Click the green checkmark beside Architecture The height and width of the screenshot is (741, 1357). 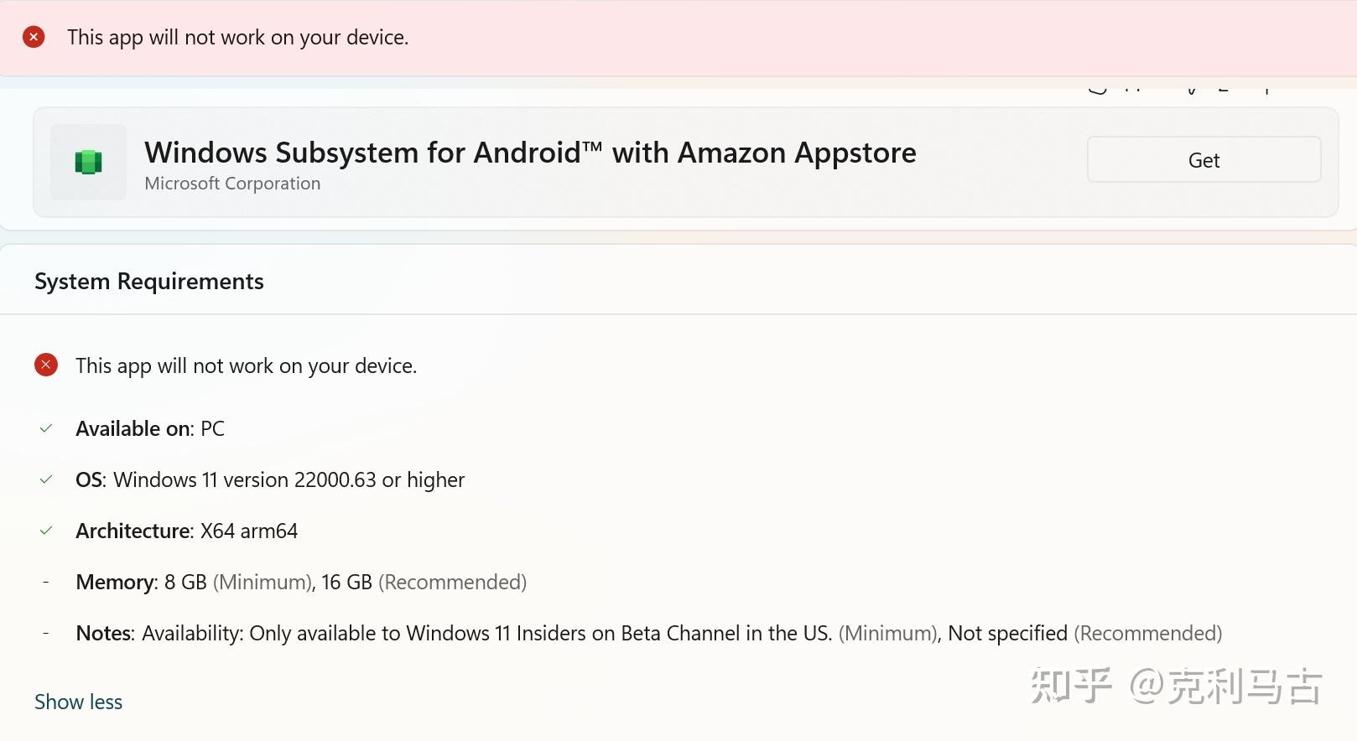click(46, 531)
